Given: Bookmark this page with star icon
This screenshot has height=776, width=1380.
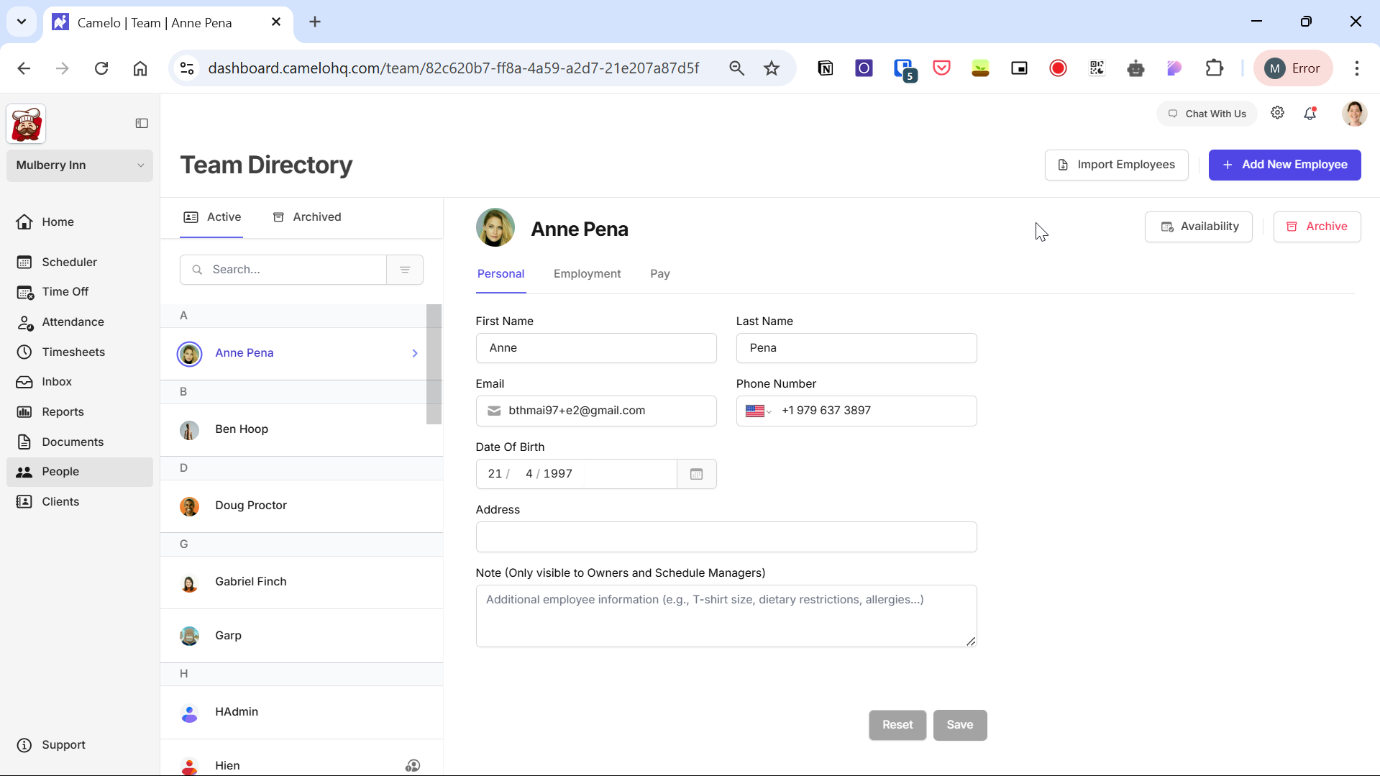Looking at the screenshot, I should [772, 68].
